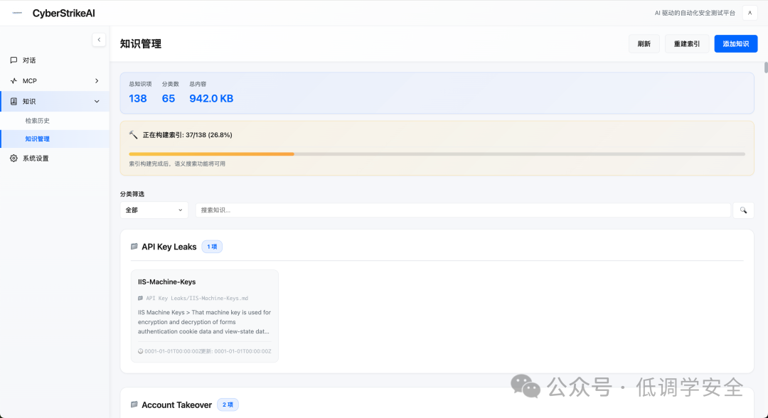The image size is (768, 418).
Task: Click the index building progress bar
Action: point(437,154)
